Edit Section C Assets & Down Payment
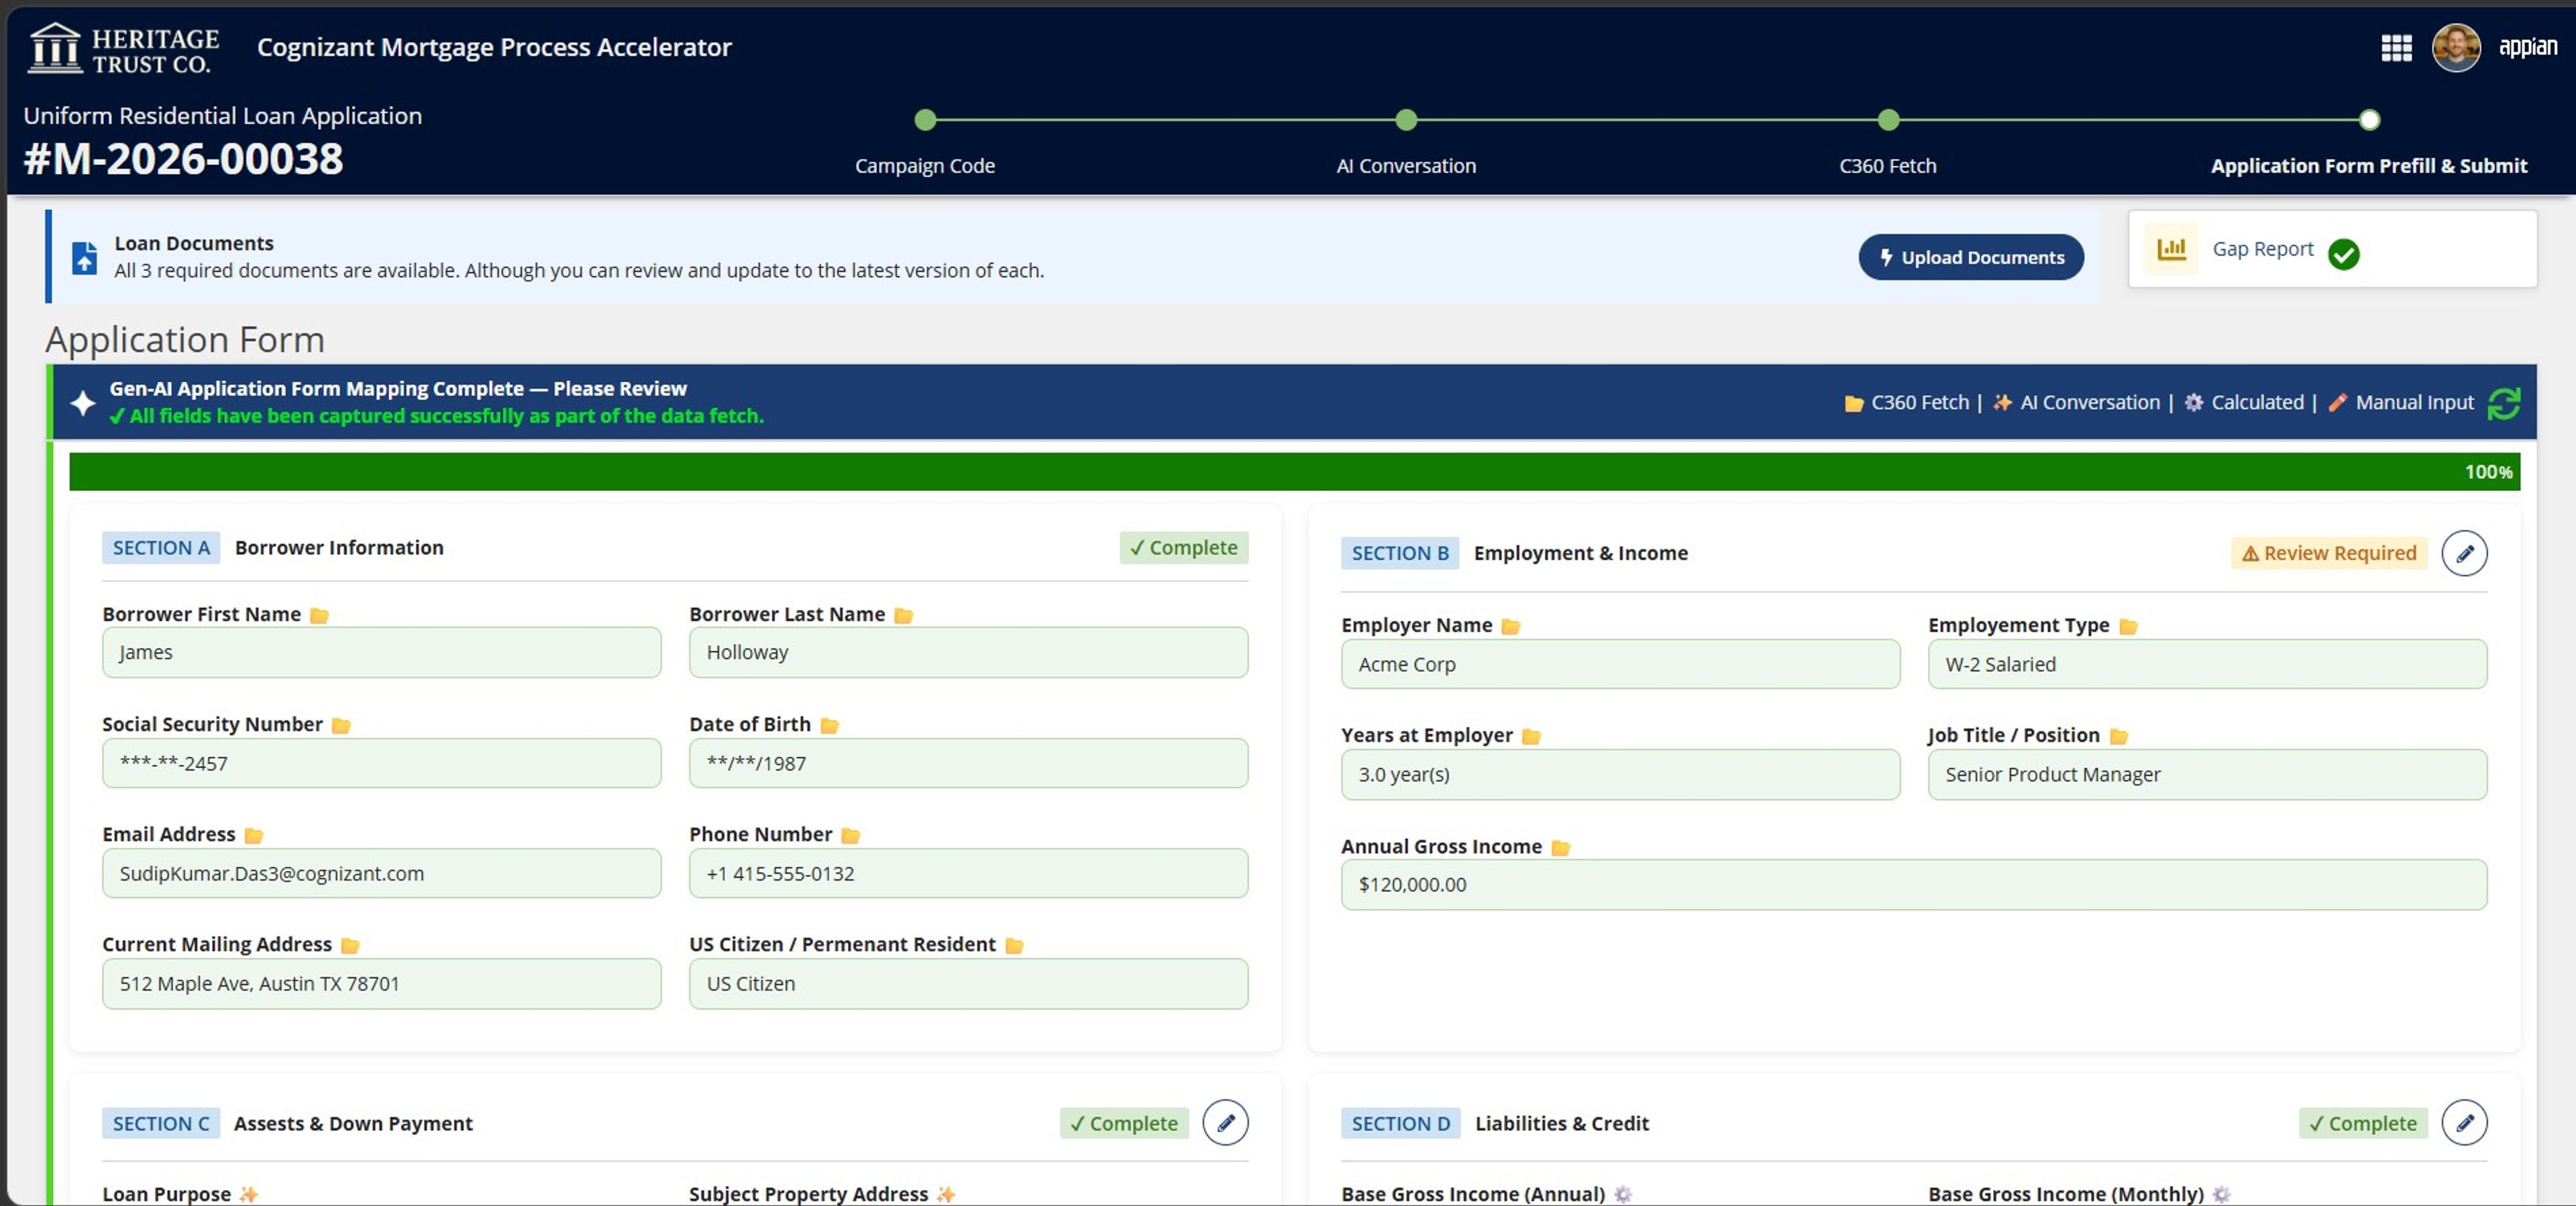This screenshot has height=1206, width=2576. pos(1225,1122)
